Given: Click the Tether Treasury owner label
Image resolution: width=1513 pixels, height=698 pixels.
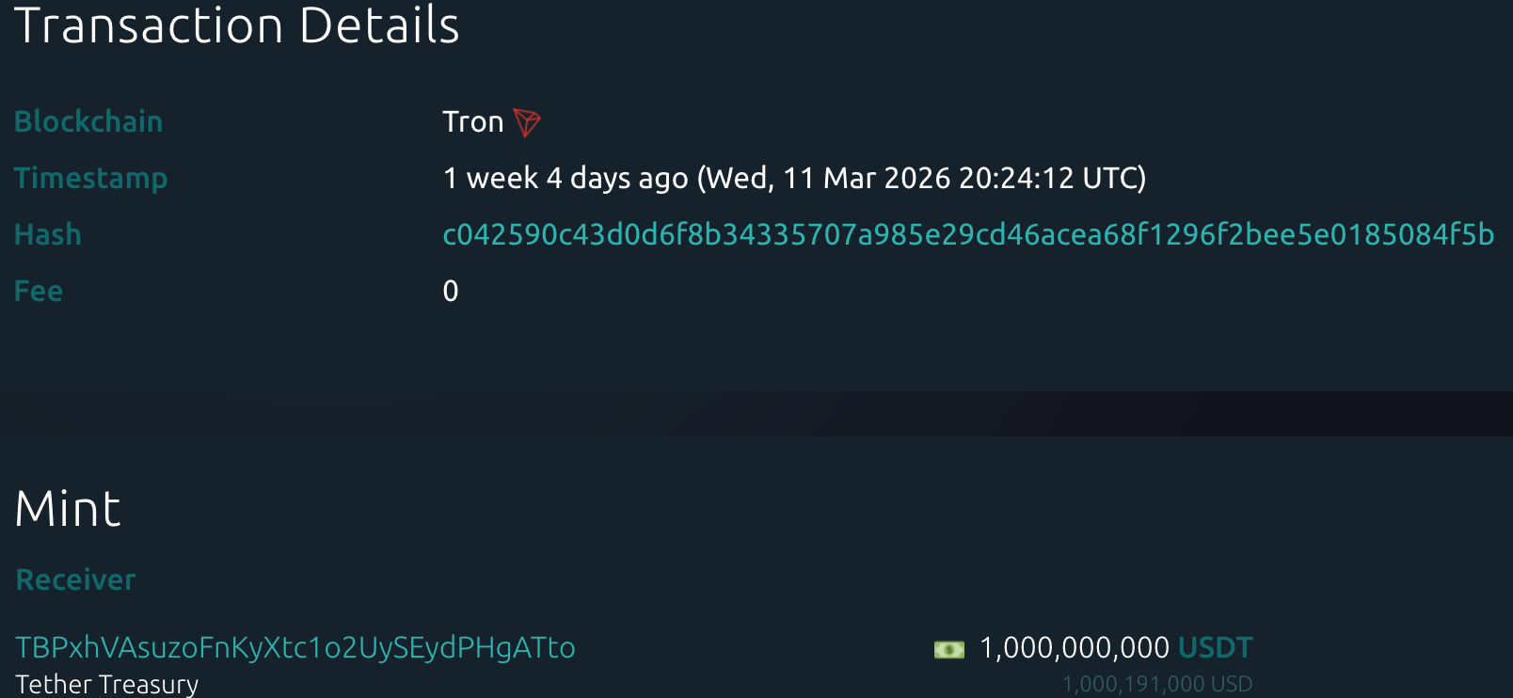Looking at the screenshot, I should tap(106, 684).
